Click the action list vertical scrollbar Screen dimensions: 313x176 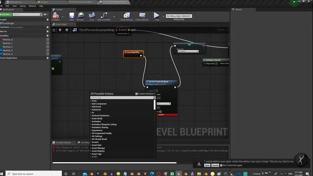pos(155,105)
